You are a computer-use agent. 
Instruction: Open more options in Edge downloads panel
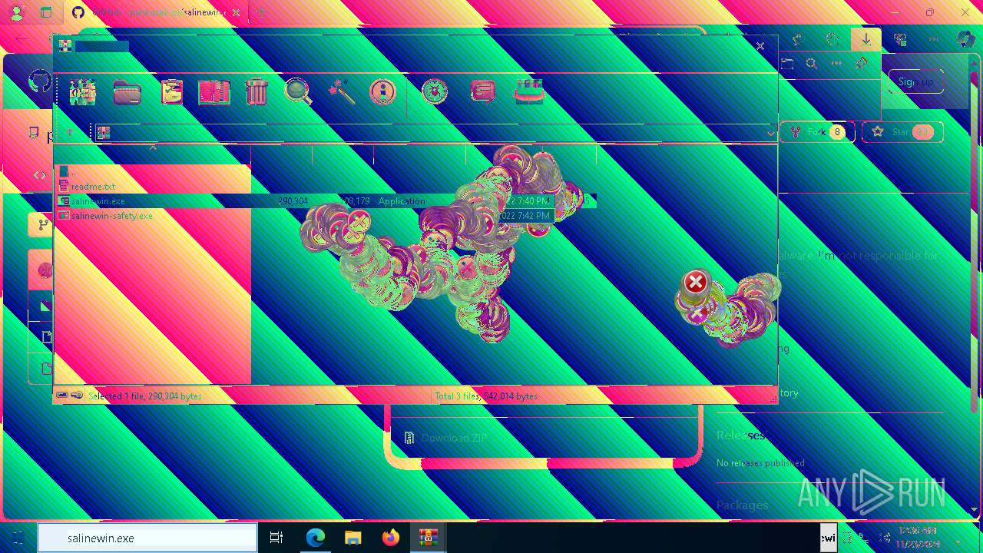[836, 64]
